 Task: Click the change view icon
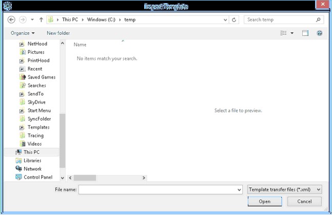(x=283, y=33)
